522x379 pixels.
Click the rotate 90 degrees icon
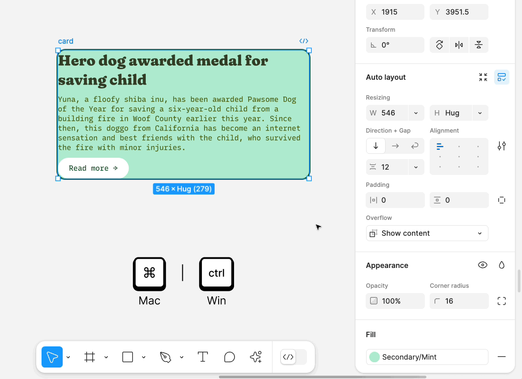[439, 45]
